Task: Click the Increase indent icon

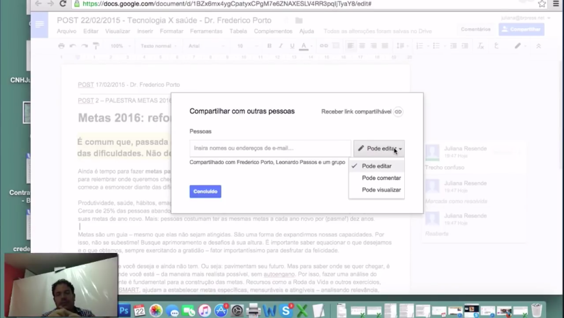Action: tap(465, 46)
